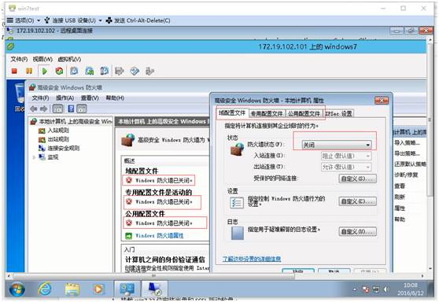Open the 出站连接 dropdown
Image resolution: width=439 pixels, height=302 pixels.
coord(346,167)
